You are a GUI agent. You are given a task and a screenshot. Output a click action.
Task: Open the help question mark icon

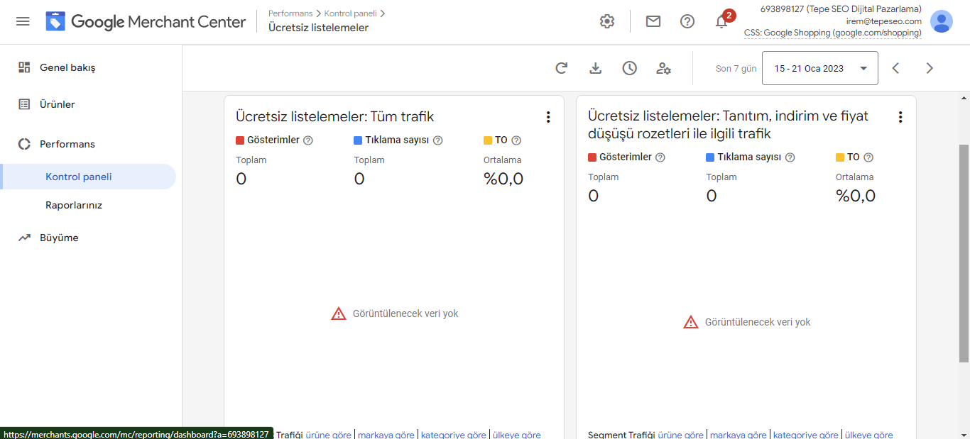coord(687,21)
